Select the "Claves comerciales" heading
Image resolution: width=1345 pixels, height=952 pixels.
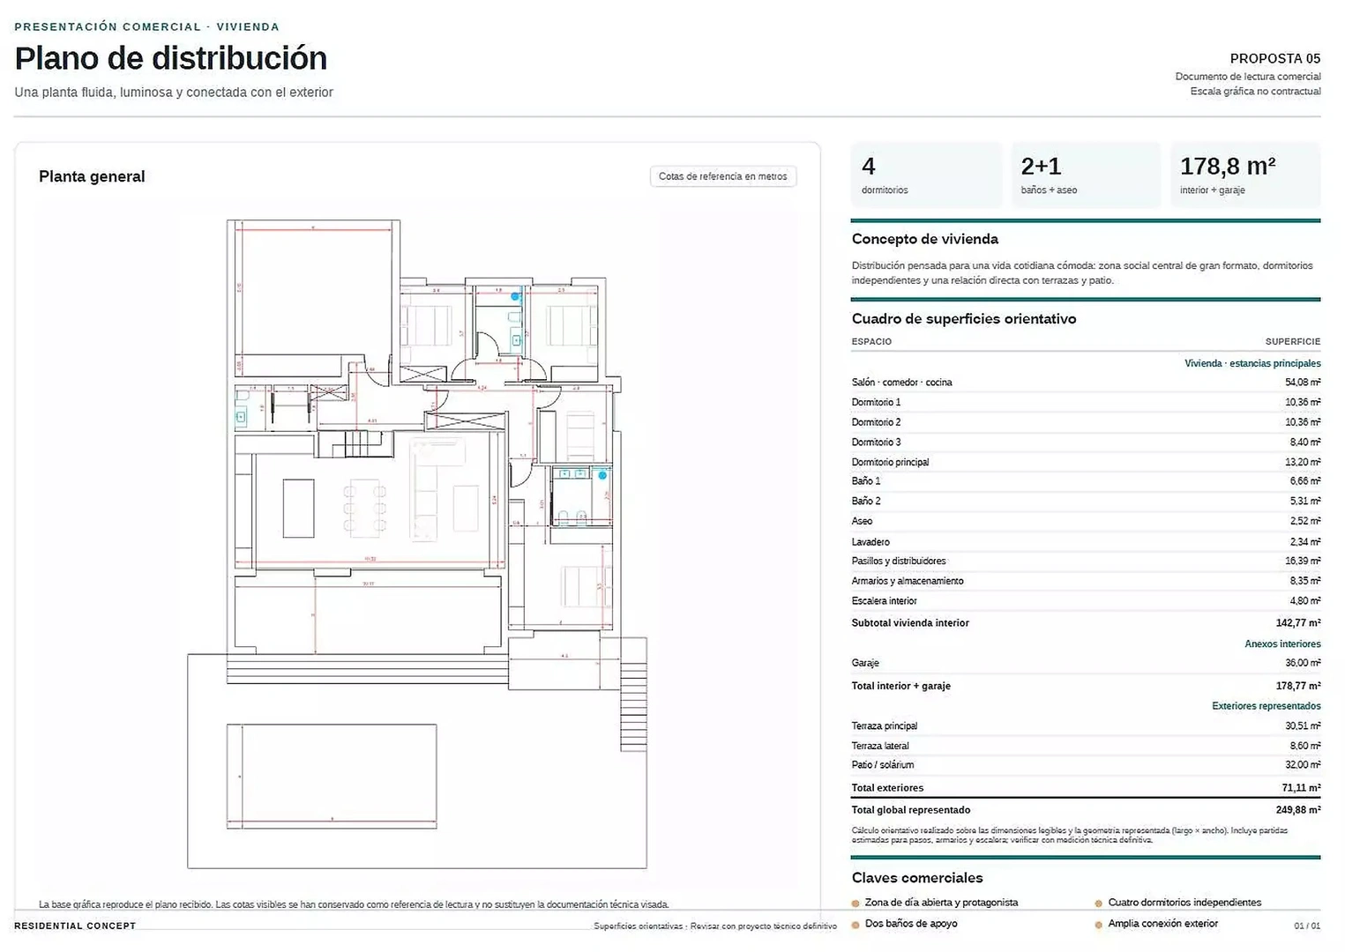(x=917, y=878)
